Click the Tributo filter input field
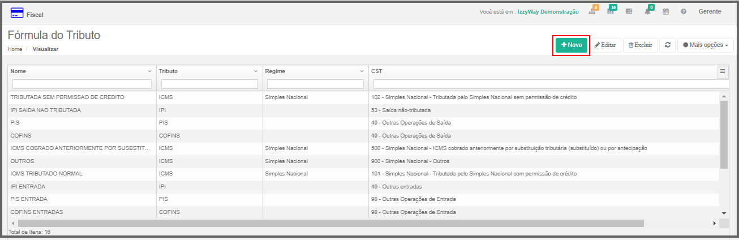The width and height of the screenshot is (739, 240). [209, 84]
